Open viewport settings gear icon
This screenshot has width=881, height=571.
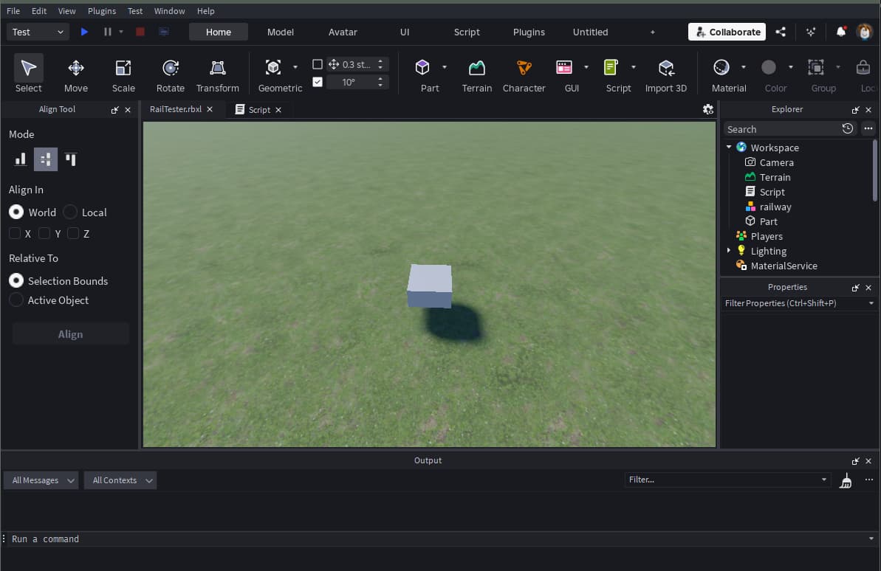tap(708, 109)
